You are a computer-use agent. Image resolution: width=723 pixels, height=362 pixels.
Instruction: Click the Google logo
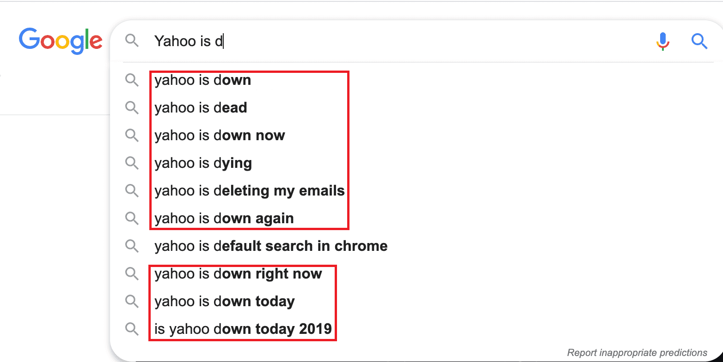coord(61,41)
